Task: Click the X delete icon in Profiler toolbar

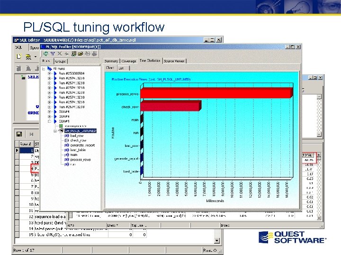Action: [x=60, y=53]
